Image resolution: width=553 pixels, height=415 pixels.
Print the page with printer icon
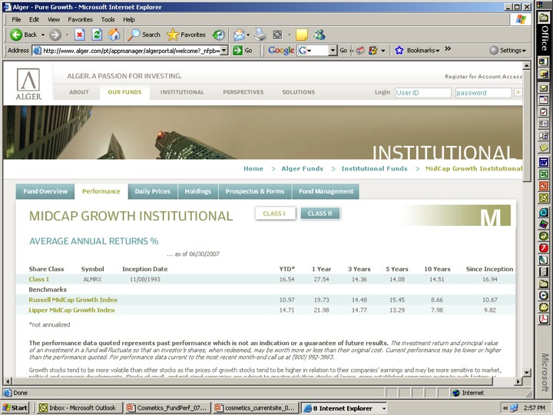click(260, 35)
